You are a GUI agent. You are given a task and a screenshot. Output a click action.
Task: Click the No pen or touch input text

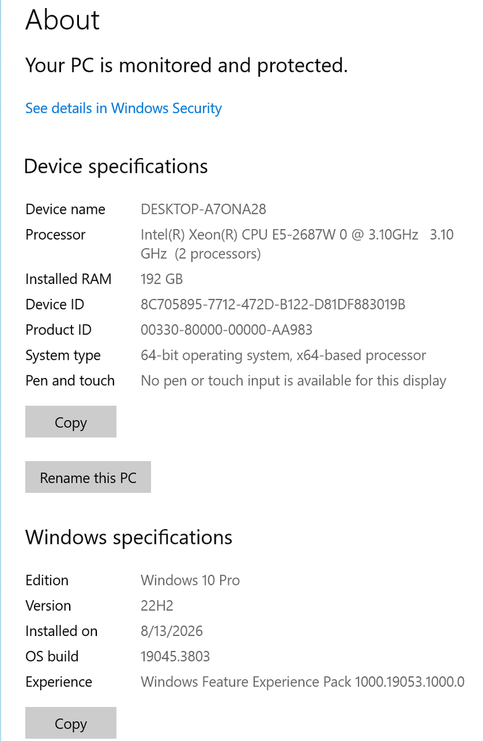point(294,380)
